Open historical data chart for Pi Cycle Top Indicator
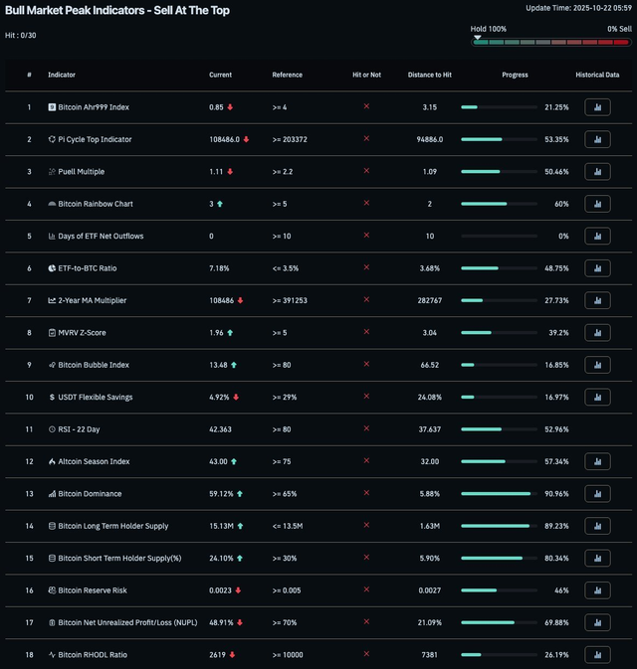 pyautogui.click(x=597, y=139)
